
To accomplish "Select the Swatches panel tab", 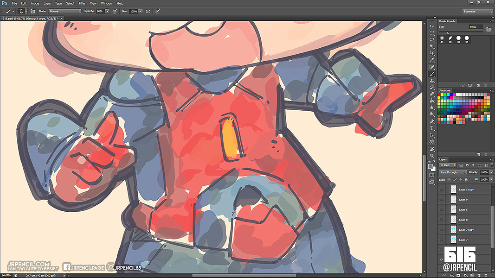I will coord(445,90).
